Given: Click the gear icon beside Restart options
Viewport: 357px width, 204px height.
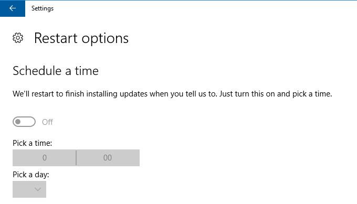Looking at the screenshot, I should (x=18, y=38).
